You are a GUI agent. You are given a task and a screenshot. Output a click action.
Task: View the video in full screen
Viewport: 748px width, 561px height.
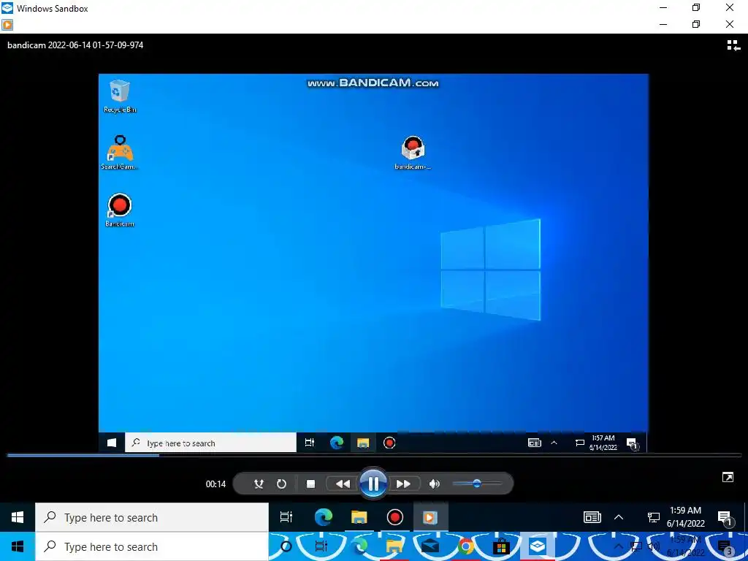728,478
